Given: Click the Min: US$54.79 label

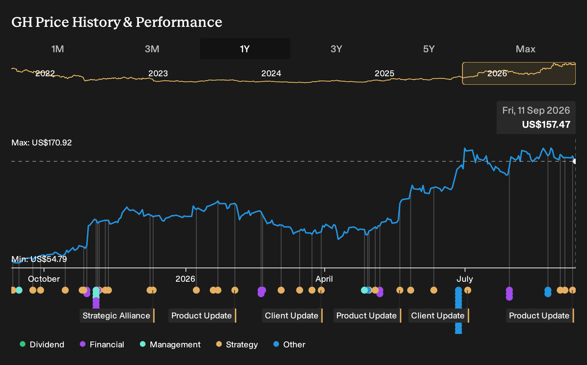Looking at the screenshot, I should tap(39, 259).
